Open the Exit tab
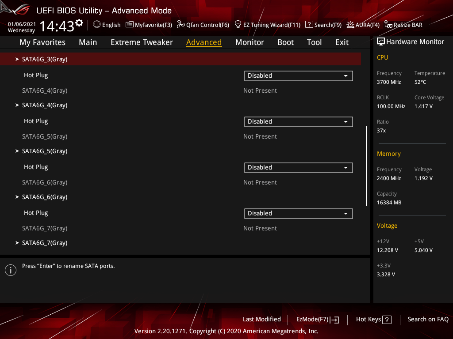This screenshot has height=339, width=453. coord(342,42)
